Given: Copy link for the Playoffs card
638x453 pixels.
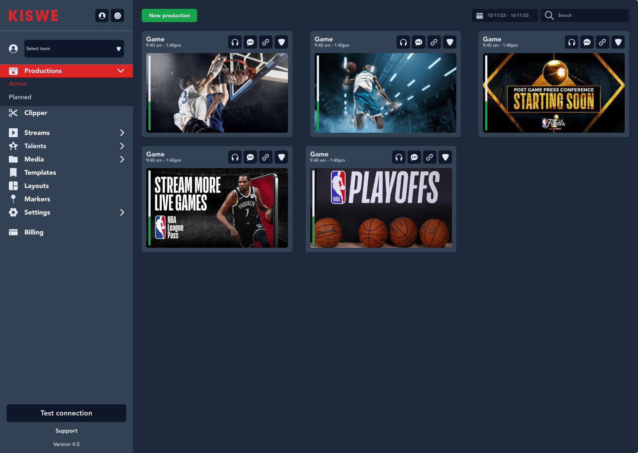Looking at the screenshot, I should pos(430,157).
